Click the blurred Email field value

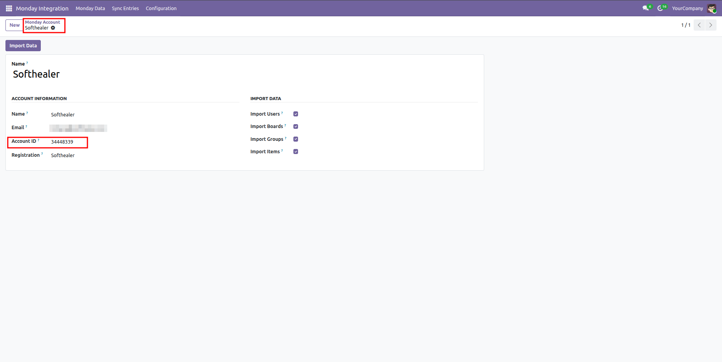(78, 128)
